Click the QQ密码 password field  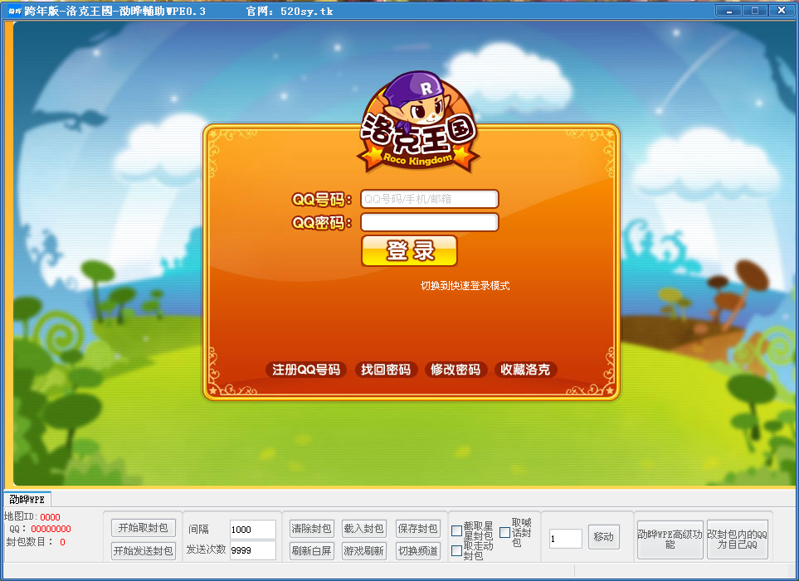click(429, 222)
